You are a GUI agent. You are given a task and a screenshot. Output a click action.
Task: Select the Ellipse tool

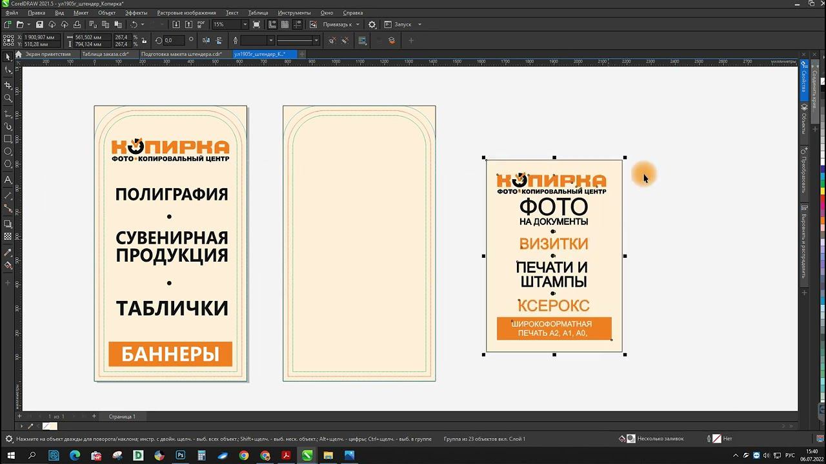8,151
